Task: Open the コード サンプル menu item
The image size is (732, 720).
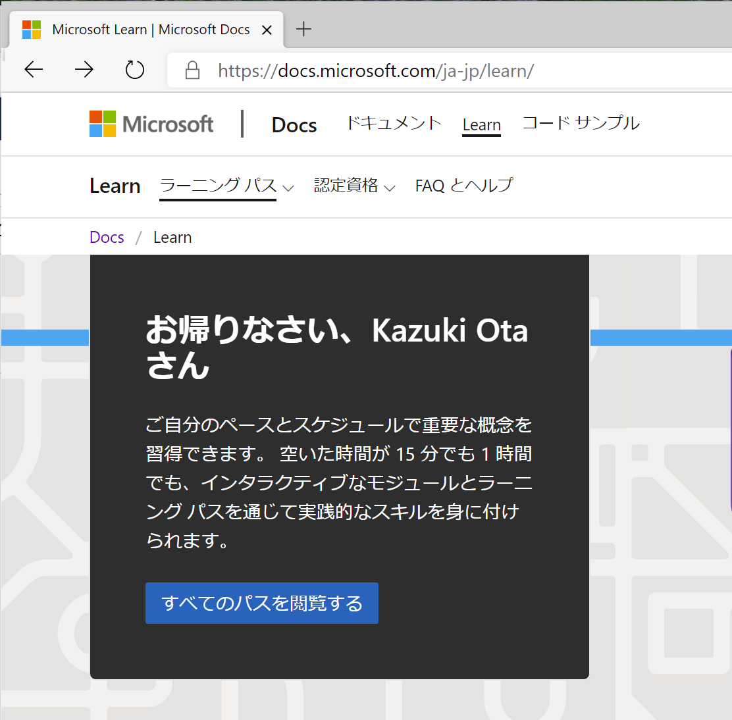Action: point(581,123)
